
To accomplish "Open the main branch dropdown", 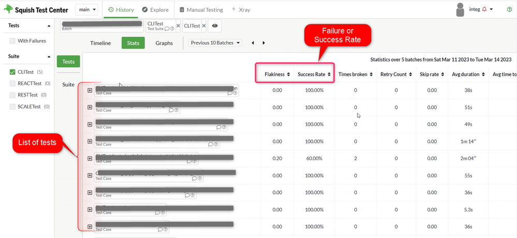I will pos(87,9).
